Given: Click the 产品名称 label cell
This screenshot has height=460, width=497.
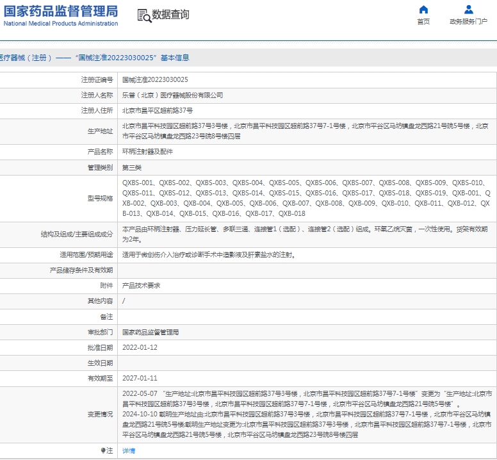Looking at the screenshot, I should pyautogui.click(x=59, y=152).
